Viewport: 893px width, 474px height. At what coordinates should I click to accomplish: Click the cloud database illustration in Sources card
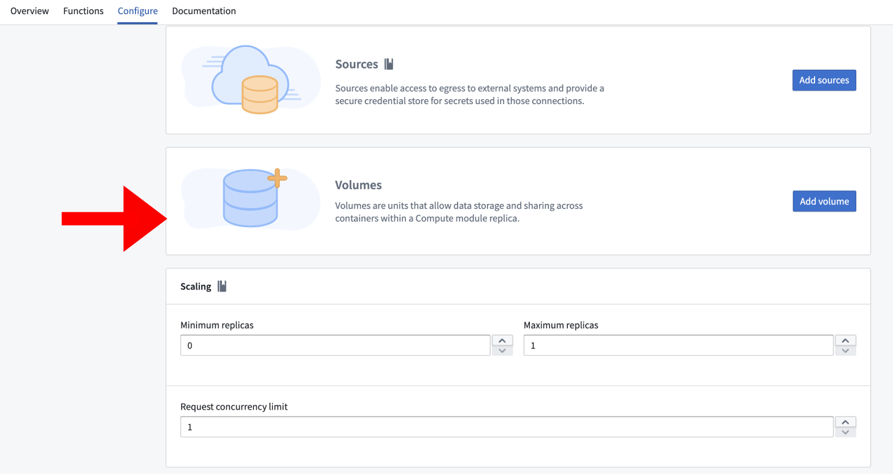[x=250, y=80]
